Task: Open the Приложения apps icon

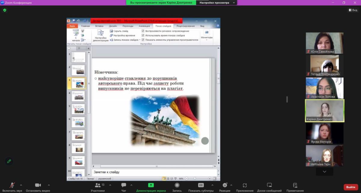Action: point(245,185)
